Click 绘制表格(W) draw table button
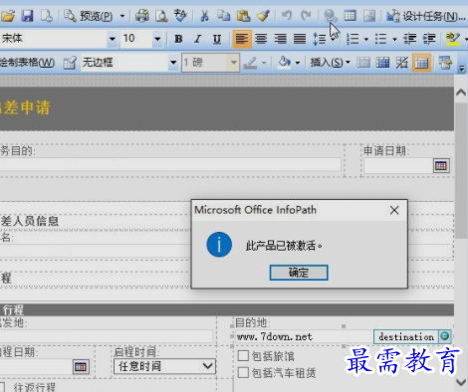The height and width of the screenshot is (392, 468). click(x=27, y=62)
